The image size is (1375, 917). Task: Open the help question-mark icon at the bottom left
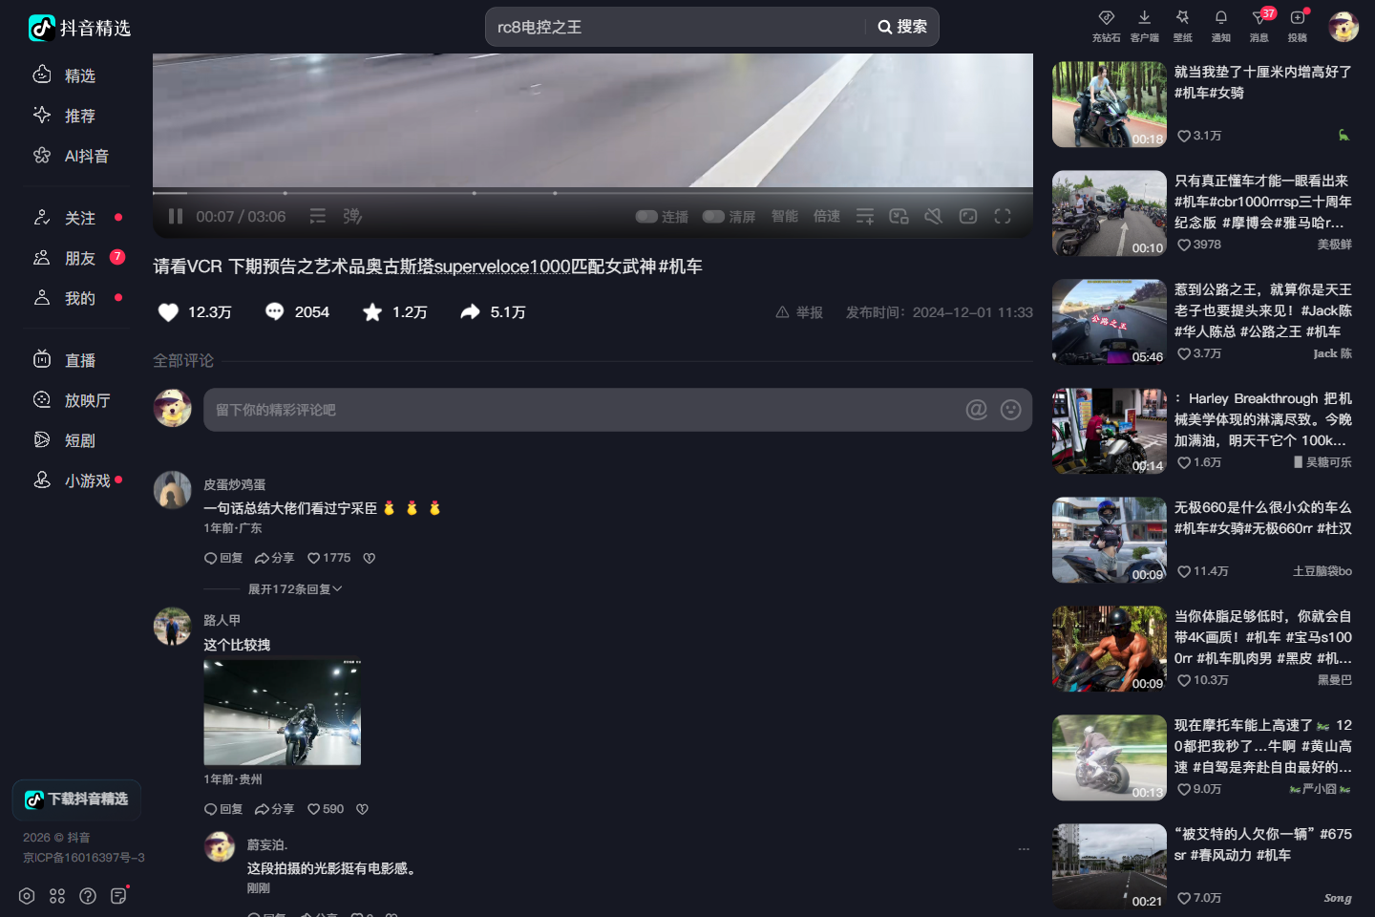click(x=88, y=896)
